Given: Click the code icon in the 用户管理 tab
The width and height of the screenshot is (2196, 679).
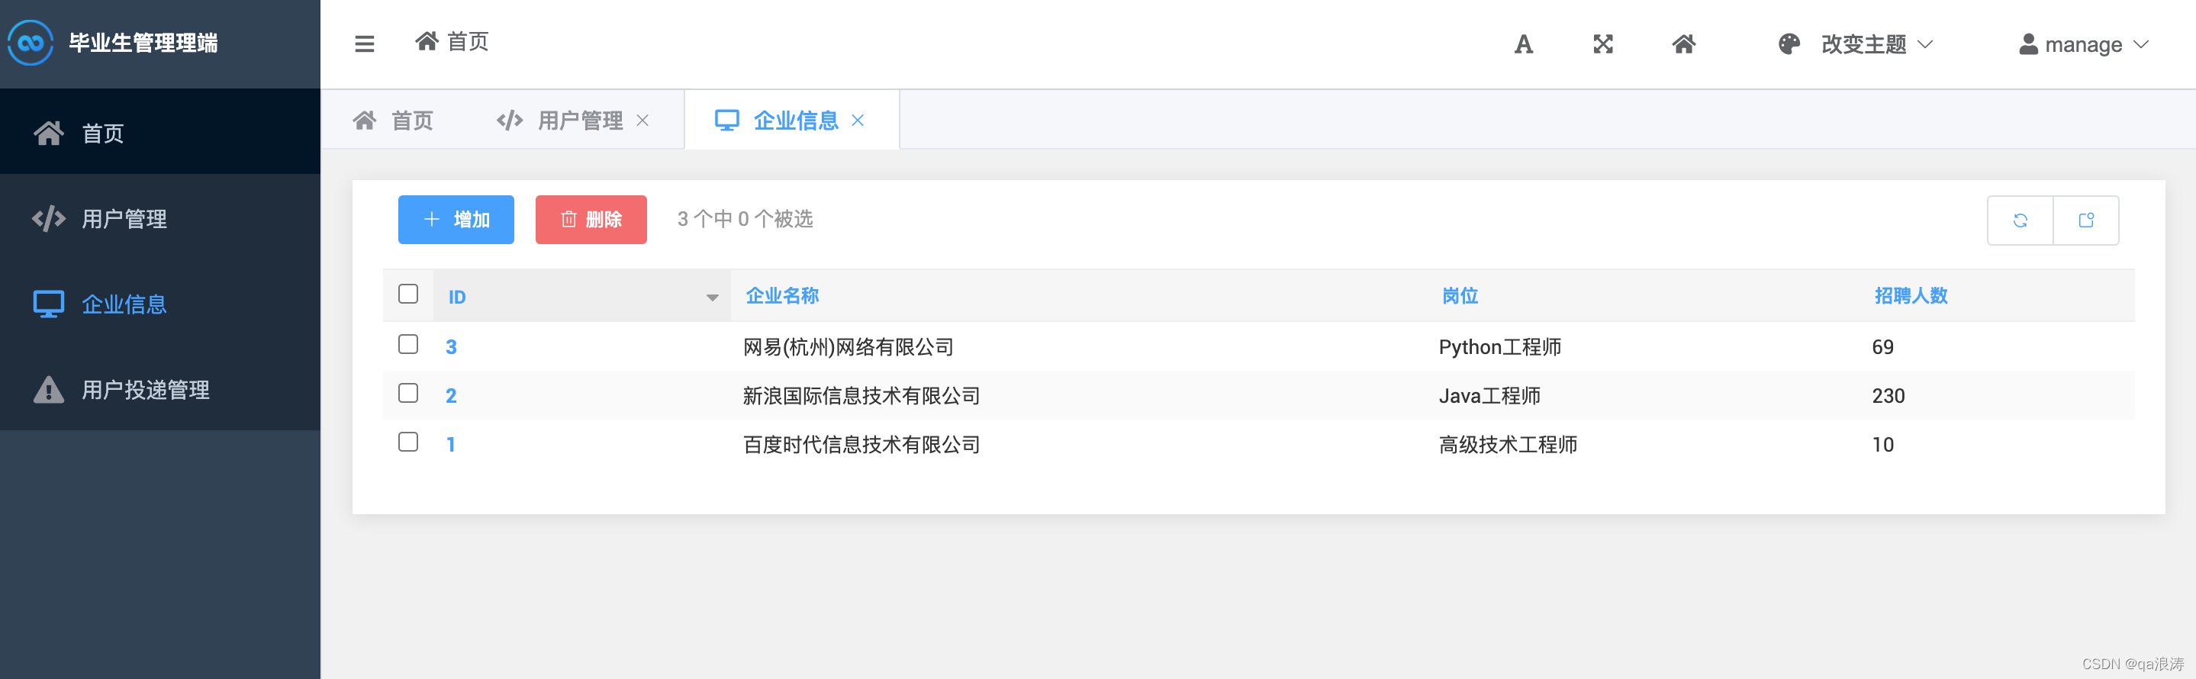Looking at the screenshot, I should coord(510,120).
